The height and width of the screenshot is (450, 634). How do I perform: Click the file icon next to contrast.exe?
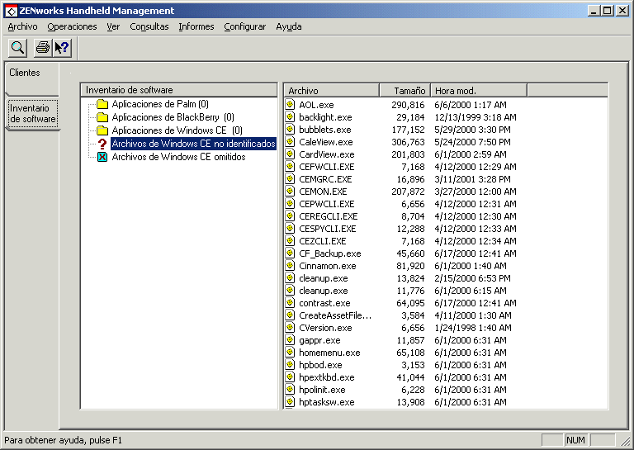click(x=290, y=303)
